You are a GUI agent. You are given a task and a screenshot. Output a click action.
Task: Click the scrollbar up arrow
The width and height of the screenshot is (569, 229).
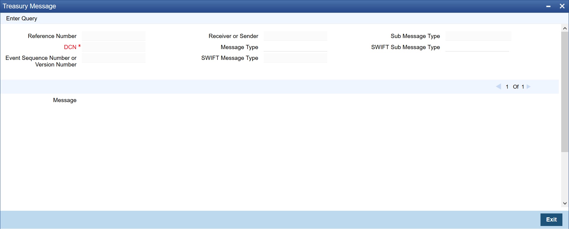pos(565,28)
